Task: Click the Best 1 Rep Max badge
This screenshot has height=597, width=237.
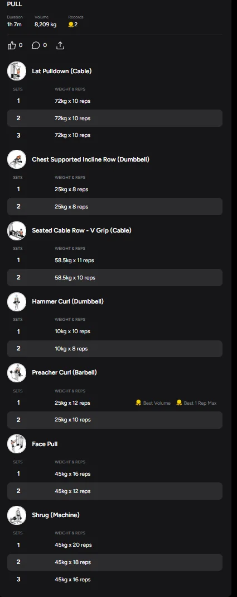Action: pos(196,403)
